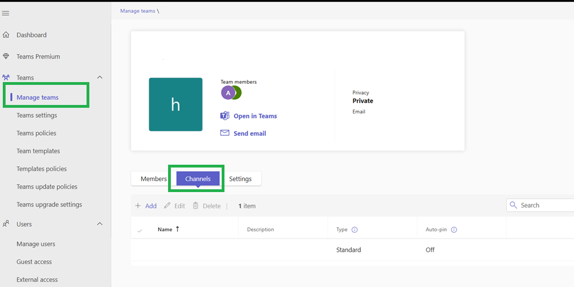Click the Users people icon in sidebar

(6, 224)
